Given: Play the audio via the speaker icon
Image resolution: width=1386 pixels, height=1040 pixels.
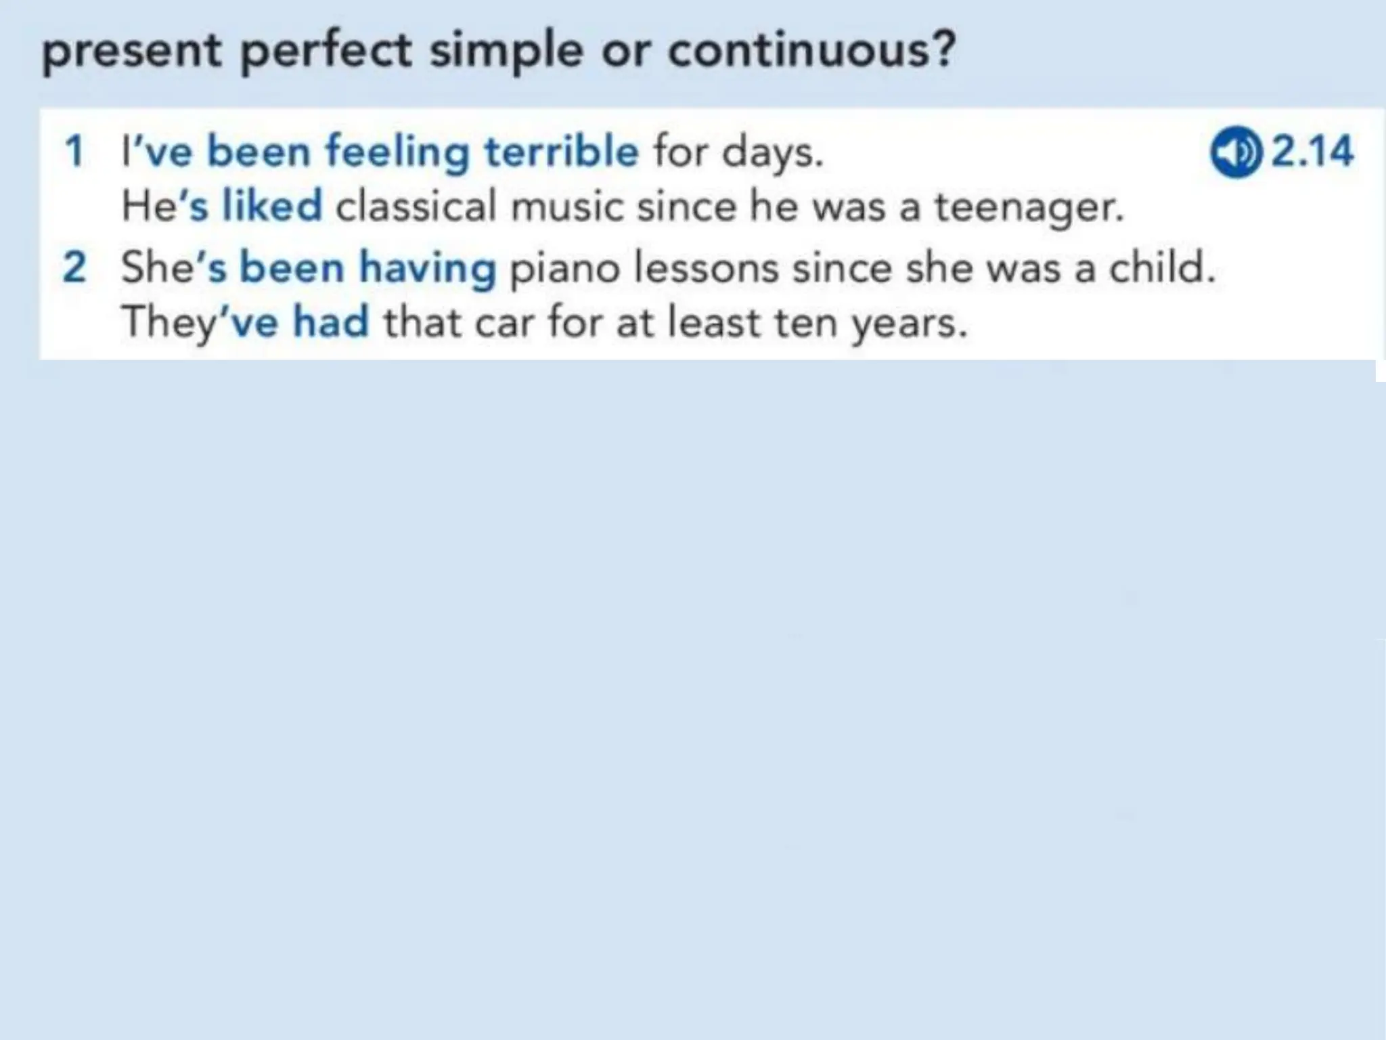Looking at the screenshot, I should pos(1236,152).
